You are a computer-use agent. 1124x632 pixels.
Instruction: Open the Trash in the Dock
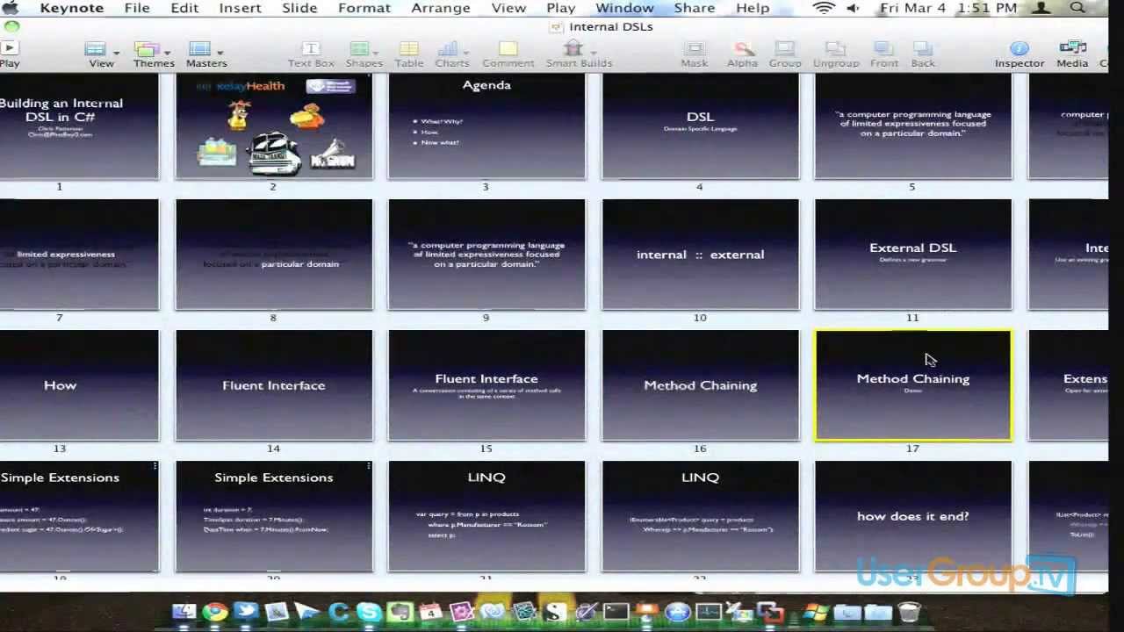click(x=909, y=612)
